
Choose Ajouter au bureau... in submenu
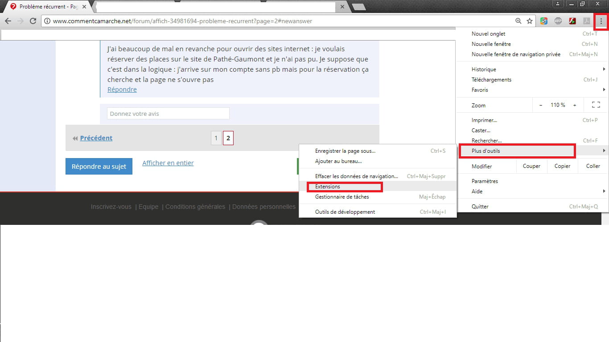click(x=378, y=161)
